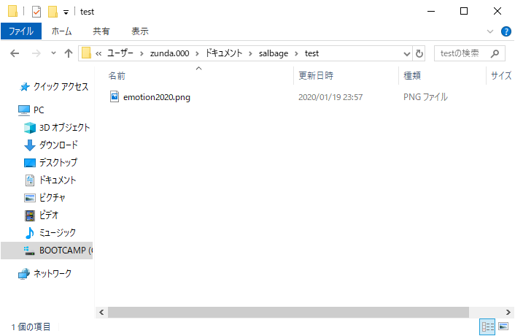Open デスクトップ in navigation pane
The height and width of the screenshot is (336, 515).
pyautogui.click(x=58, y=162)
